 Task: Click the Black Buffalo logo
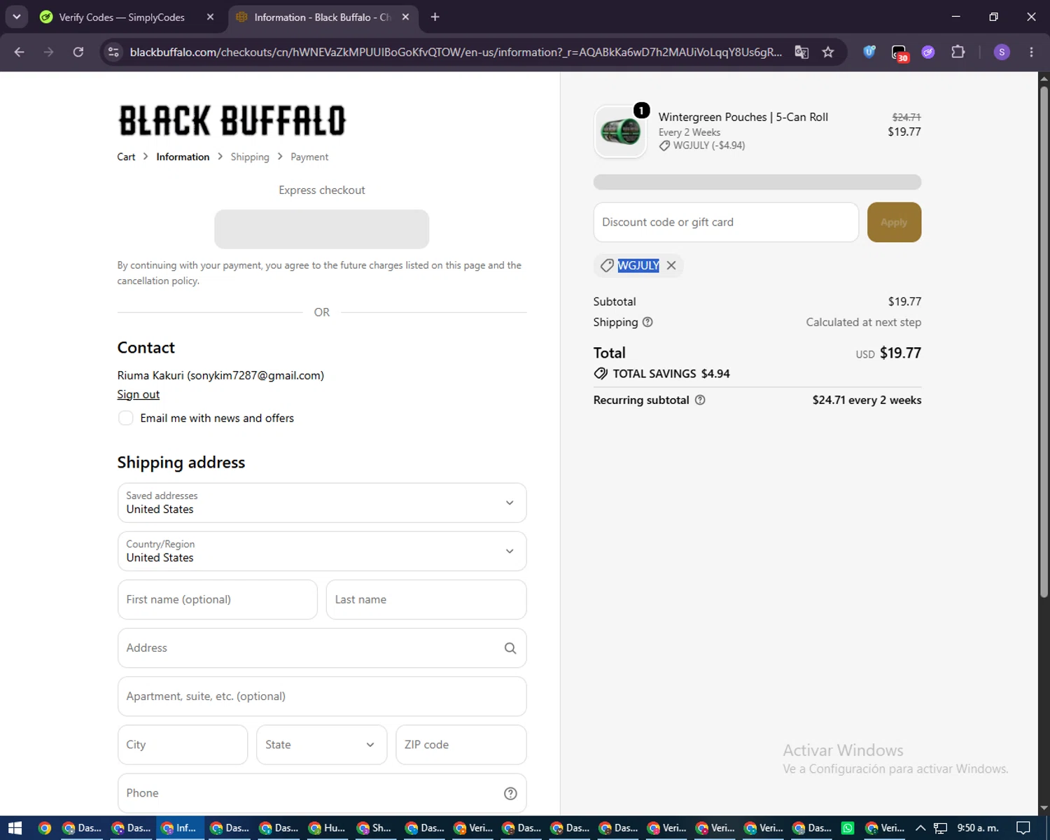[232, 120]
